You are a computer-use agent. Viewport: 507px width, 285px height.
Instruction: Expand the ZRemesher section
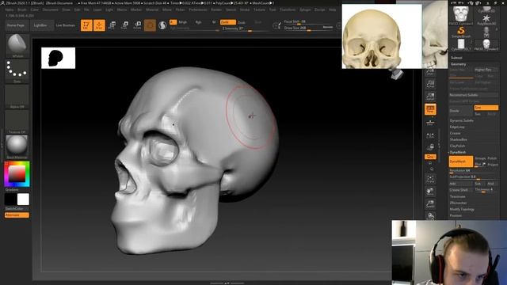pos(458,203)
